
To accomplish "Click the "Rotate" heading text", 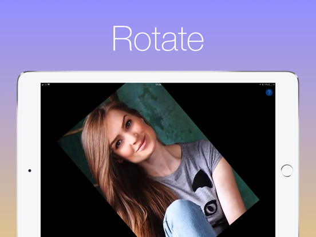I will [x=158, y=38].
